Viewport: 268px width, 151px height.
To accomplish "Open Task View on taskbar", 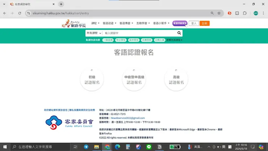I will pos(75,147).
